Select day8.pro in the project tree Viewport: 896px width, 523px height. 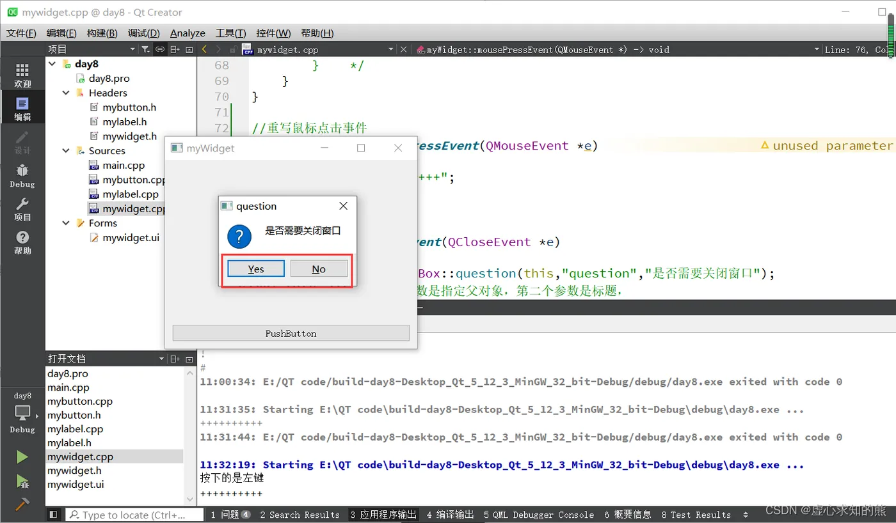(109, 78)
